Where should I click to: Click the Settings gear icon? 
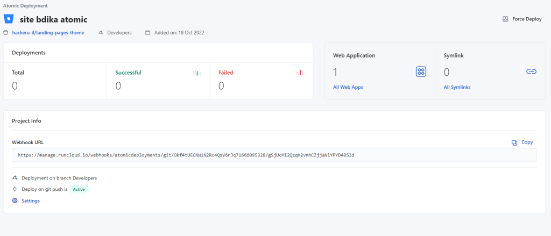[x=15, y=201]
